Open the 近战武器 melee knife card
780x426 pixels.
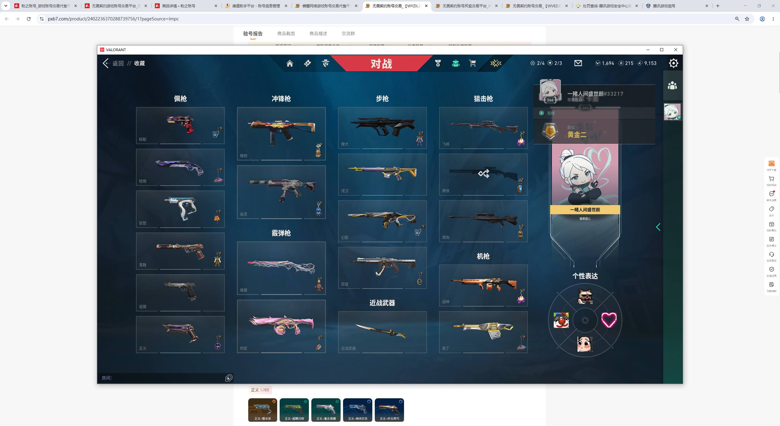point(382,332)
